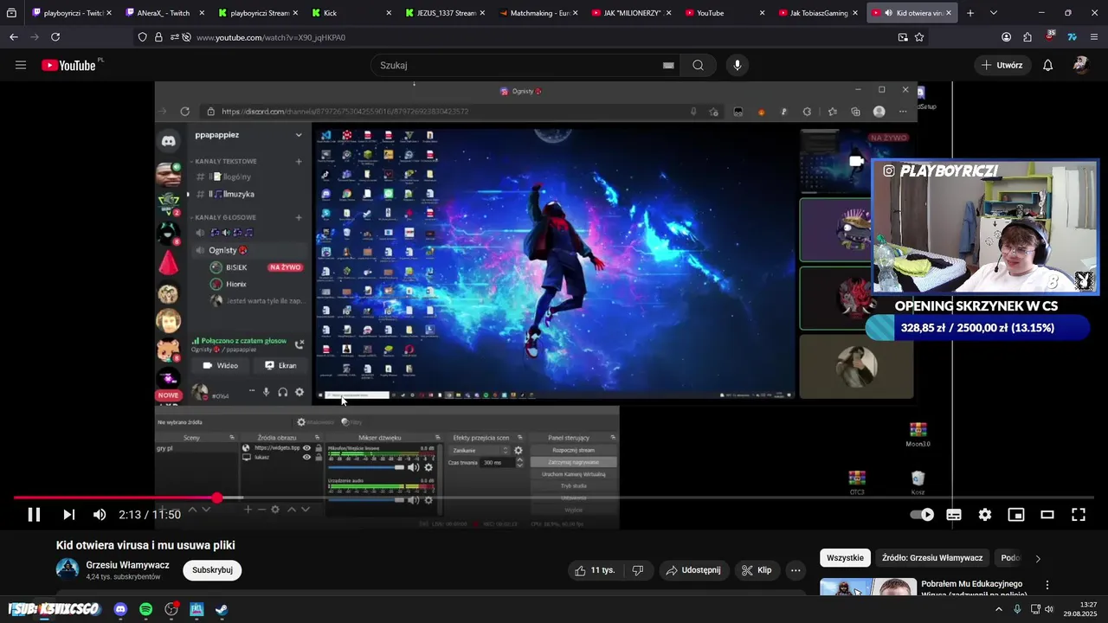Open the YouTube hamburger guide menu
The image size is (1108, 623).
coord(21,65)
